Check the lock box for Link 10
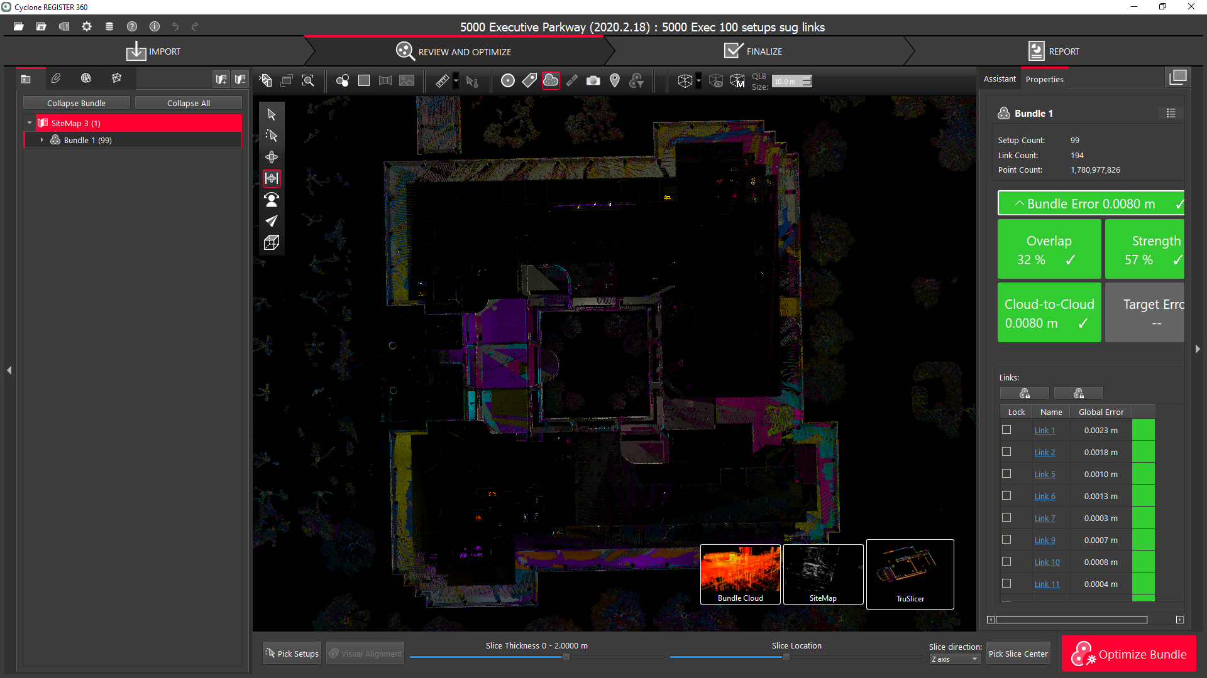The width and height of the screenshot is (1207, 678). (1006, 562)
